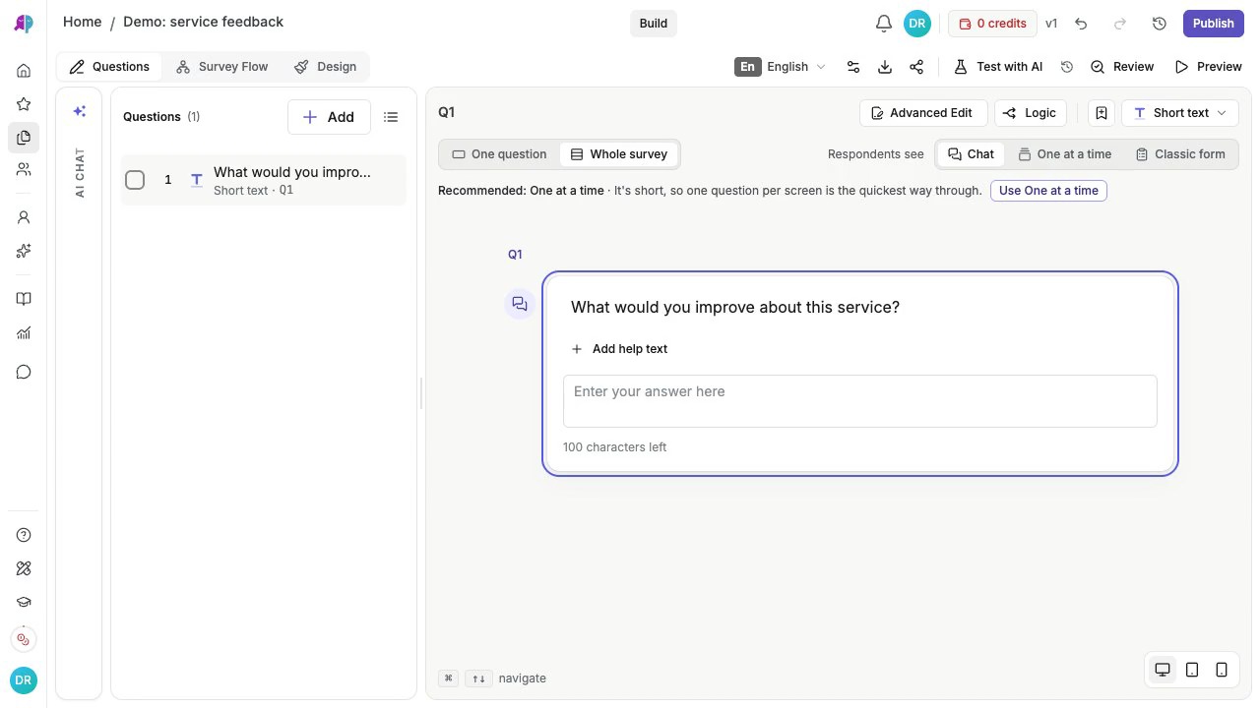Choose One at a time respondent view
This screenshot has width=1260, height=708.
[x=1064, y=154]
